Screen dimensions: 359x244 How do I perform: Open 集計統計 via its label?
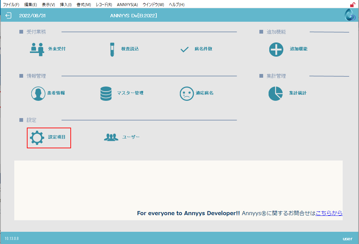coord(298,93)
